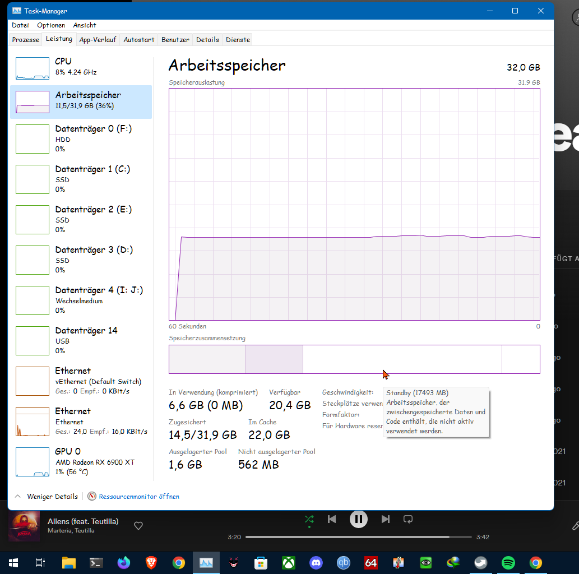The width and height of the screenshot is (579, 574).
Task: Switch to the App-Verlauf tab
Action: pos(98,40)
